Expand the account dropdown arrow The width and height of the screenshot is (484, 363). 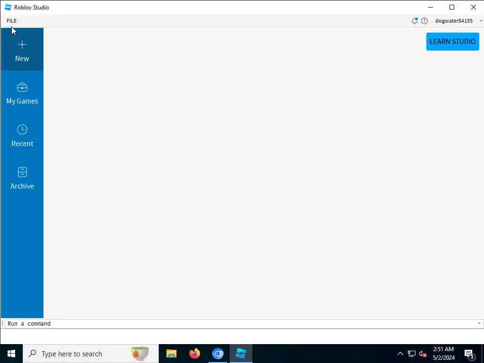pyautogui.click(x=481, y=21)
